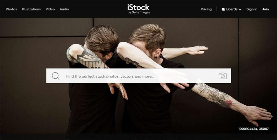The height and width of the screenshot is (140, 277).
Task: Click the magnifying glass search icon
Action: tap(55, 76)
